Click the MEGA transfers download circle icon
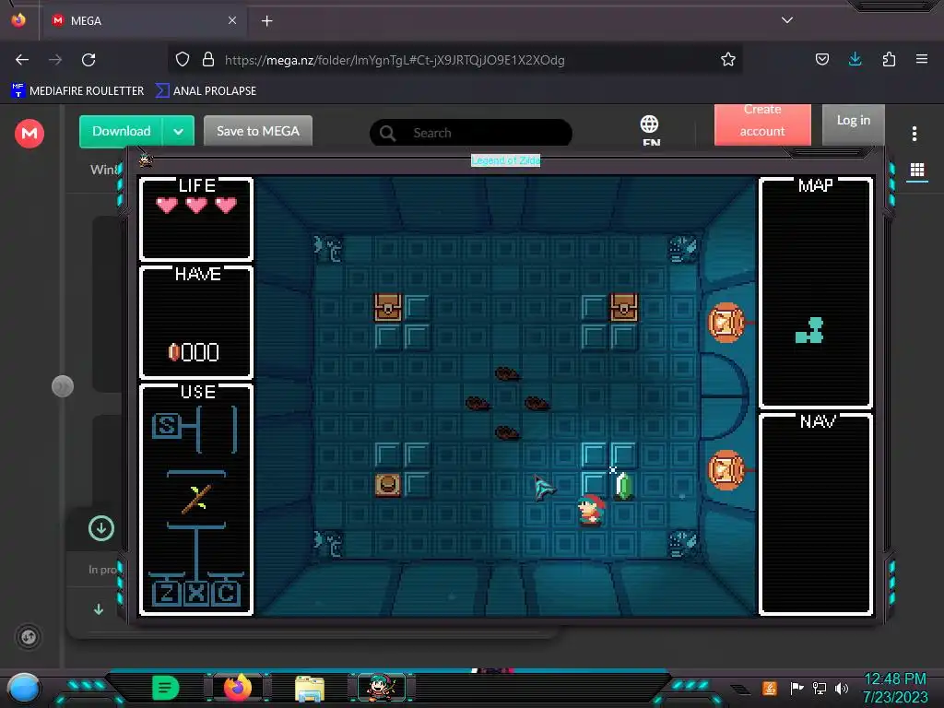Viewport: 944px width, 708px height. pyautogui.click(x=101, y=528)
